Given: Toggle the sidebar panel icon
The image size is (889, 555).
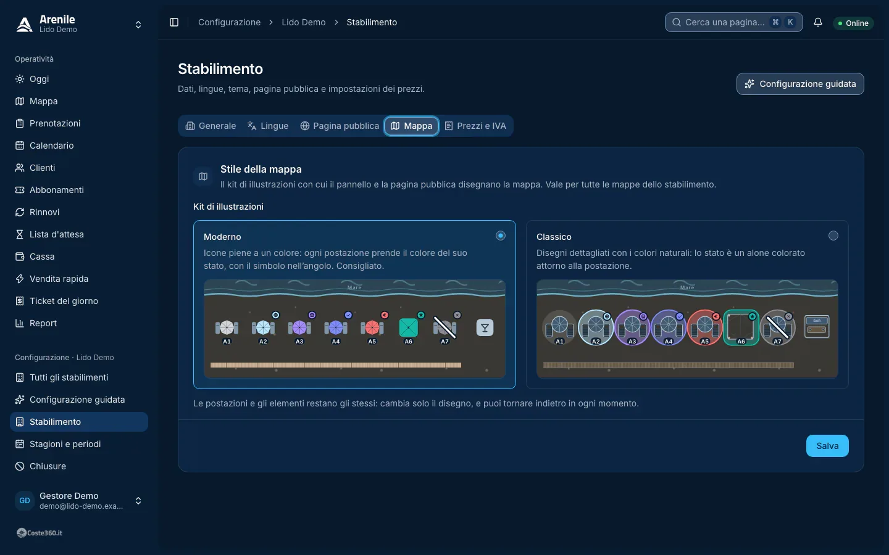Looking at the screenshot, I should click(x=174, y=22).
